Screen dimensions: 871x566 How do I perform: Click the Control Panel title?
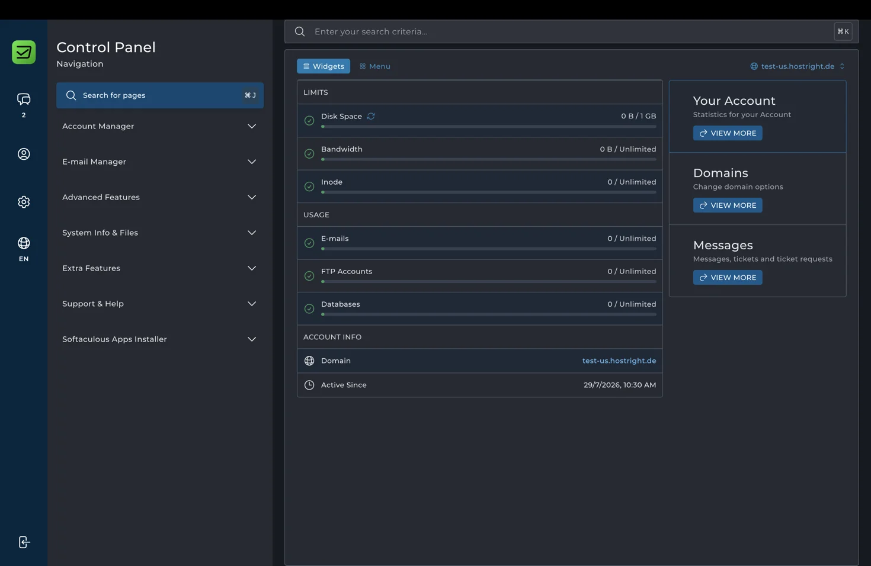tap(106, 47)
